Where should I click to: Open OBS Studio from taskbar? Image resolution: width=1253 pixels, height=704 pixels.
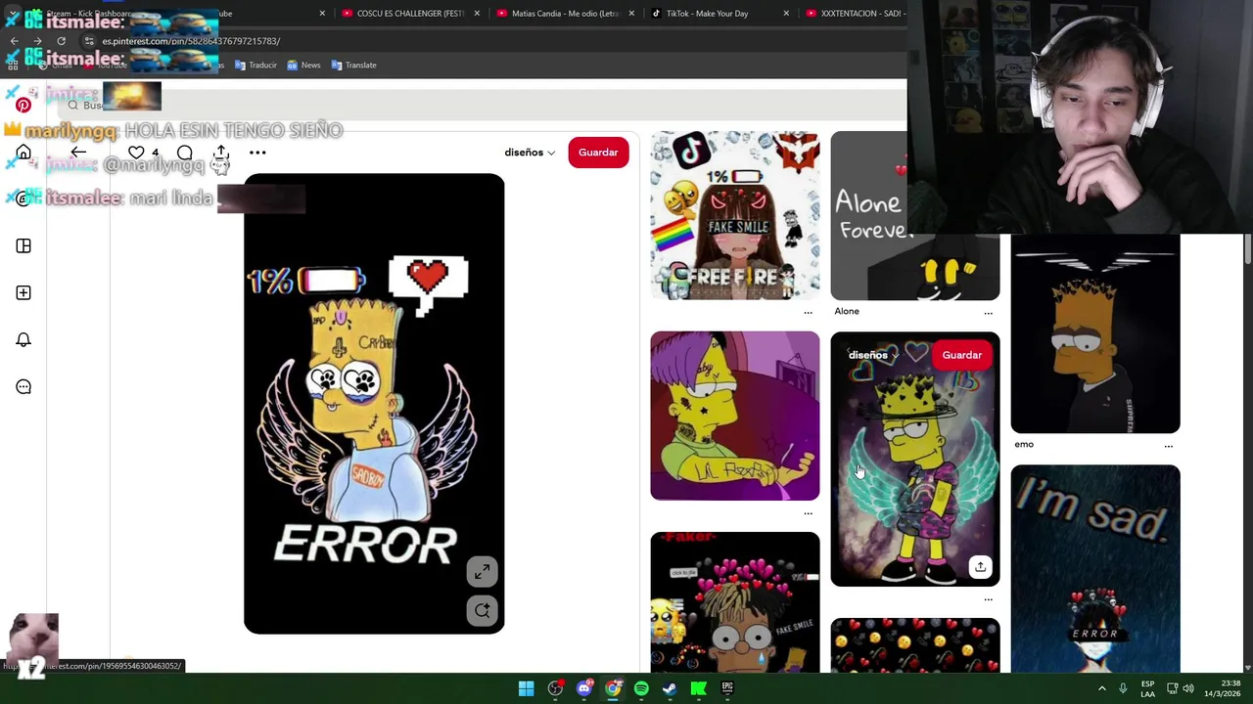(555, 688)
